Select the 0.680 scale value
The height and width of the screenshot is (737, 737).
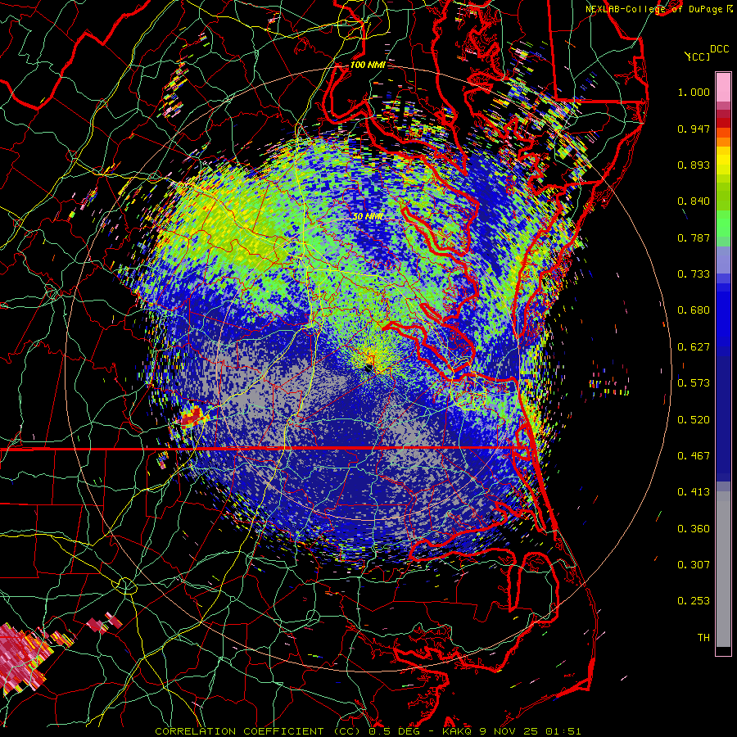[x=694, y=310]
